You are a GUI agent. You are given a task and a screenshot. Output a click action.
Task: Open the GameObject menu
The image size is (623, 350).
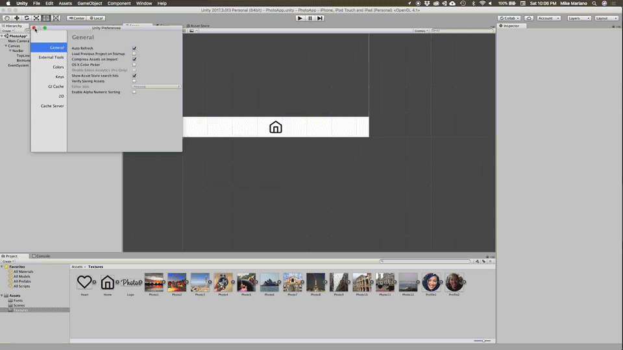tap(90, 3)
